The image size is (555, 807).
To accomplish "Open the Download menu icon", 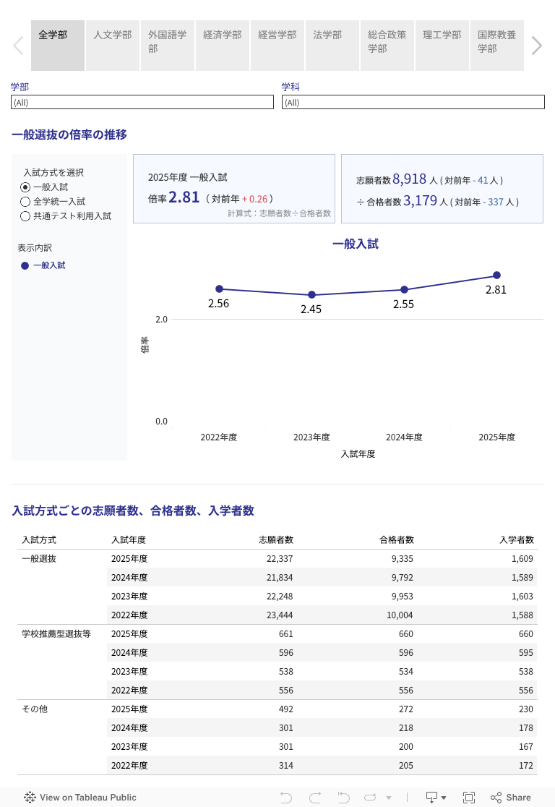I will pyautogui.click(x=436, y=798).
